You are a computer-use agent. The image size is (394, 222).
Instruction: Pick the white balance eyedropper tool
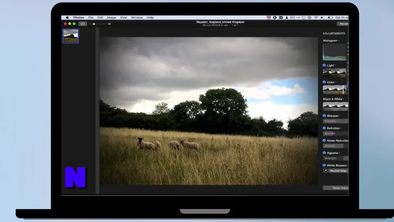click(x=325, y=171)
